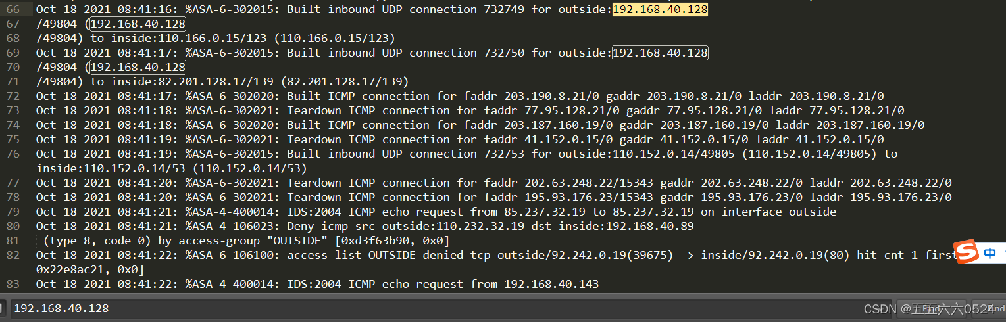1006x322 pixels.
Task: Click the outlined 192.168.40.128 match on line 69
Action: (x=660, y=53)
